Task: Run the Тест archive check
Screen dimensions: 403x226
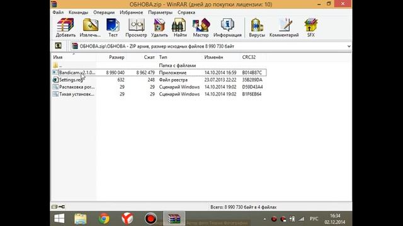Action: (x=113, y=28)
